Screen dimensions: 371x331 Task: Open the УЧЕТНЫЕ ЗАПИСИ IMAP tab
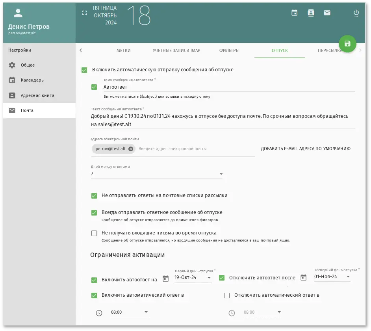[x=176, y=50]
